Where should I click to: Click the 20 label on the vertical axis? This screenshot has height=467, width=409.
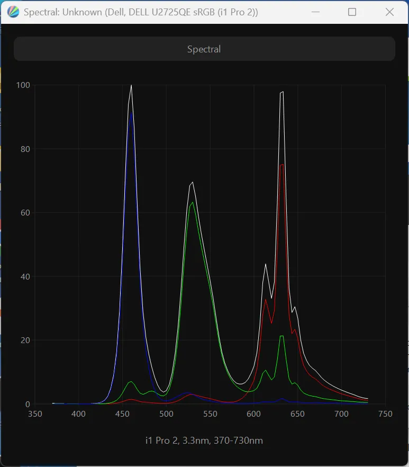pyautogui.click(x=25, y=340)
